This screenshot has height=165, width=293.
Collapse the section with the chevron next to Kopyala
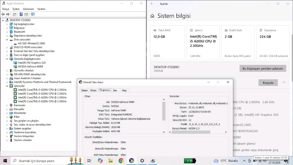click(x=284, y=82)
